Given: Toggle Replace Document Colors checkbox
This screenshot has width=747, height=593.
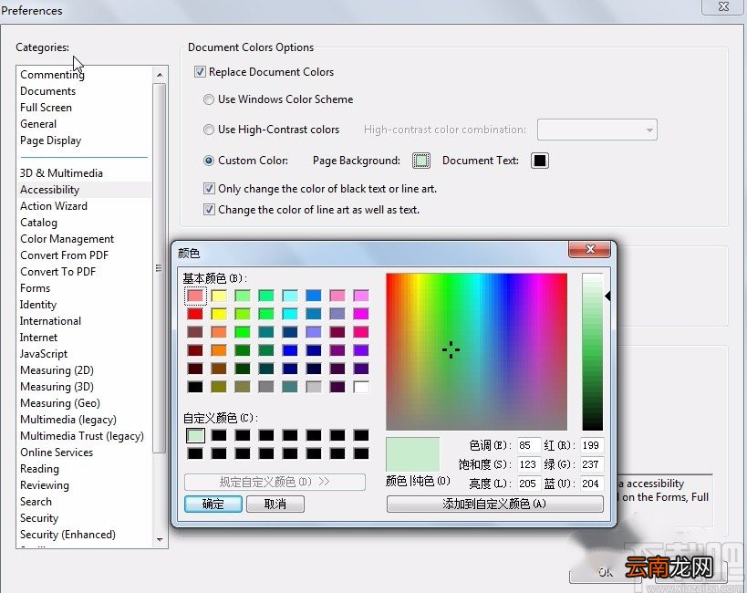Looking at the screenshot, I should click(200, 72).
